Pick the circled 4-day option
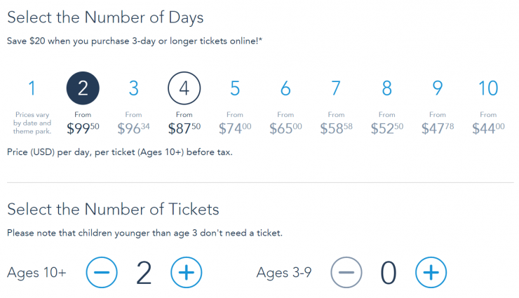The height and width of the screenshot is (298, 519). 184,88
